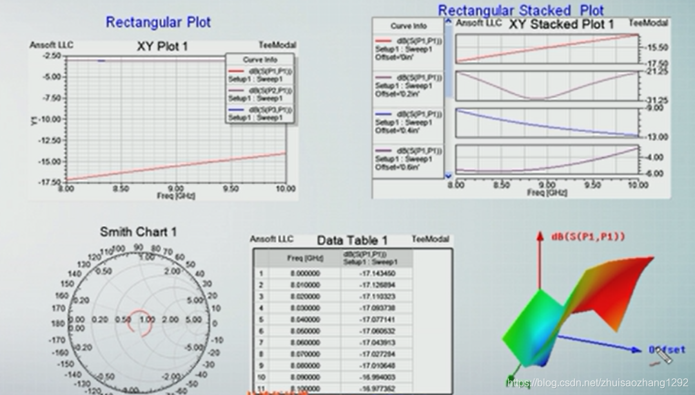This screenshot has width=695, height=395.
Task: Click the stacked plot legend scroll-up arrow
Action: 448,21
